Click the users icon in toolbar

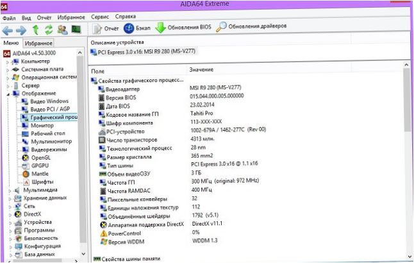pos(63,30)
